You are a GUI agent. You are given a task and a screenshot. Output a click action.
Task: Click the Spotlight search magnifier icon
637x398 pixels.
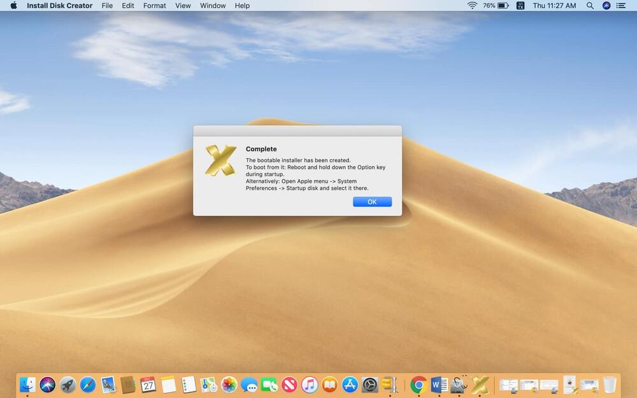[x=590, y=6]
